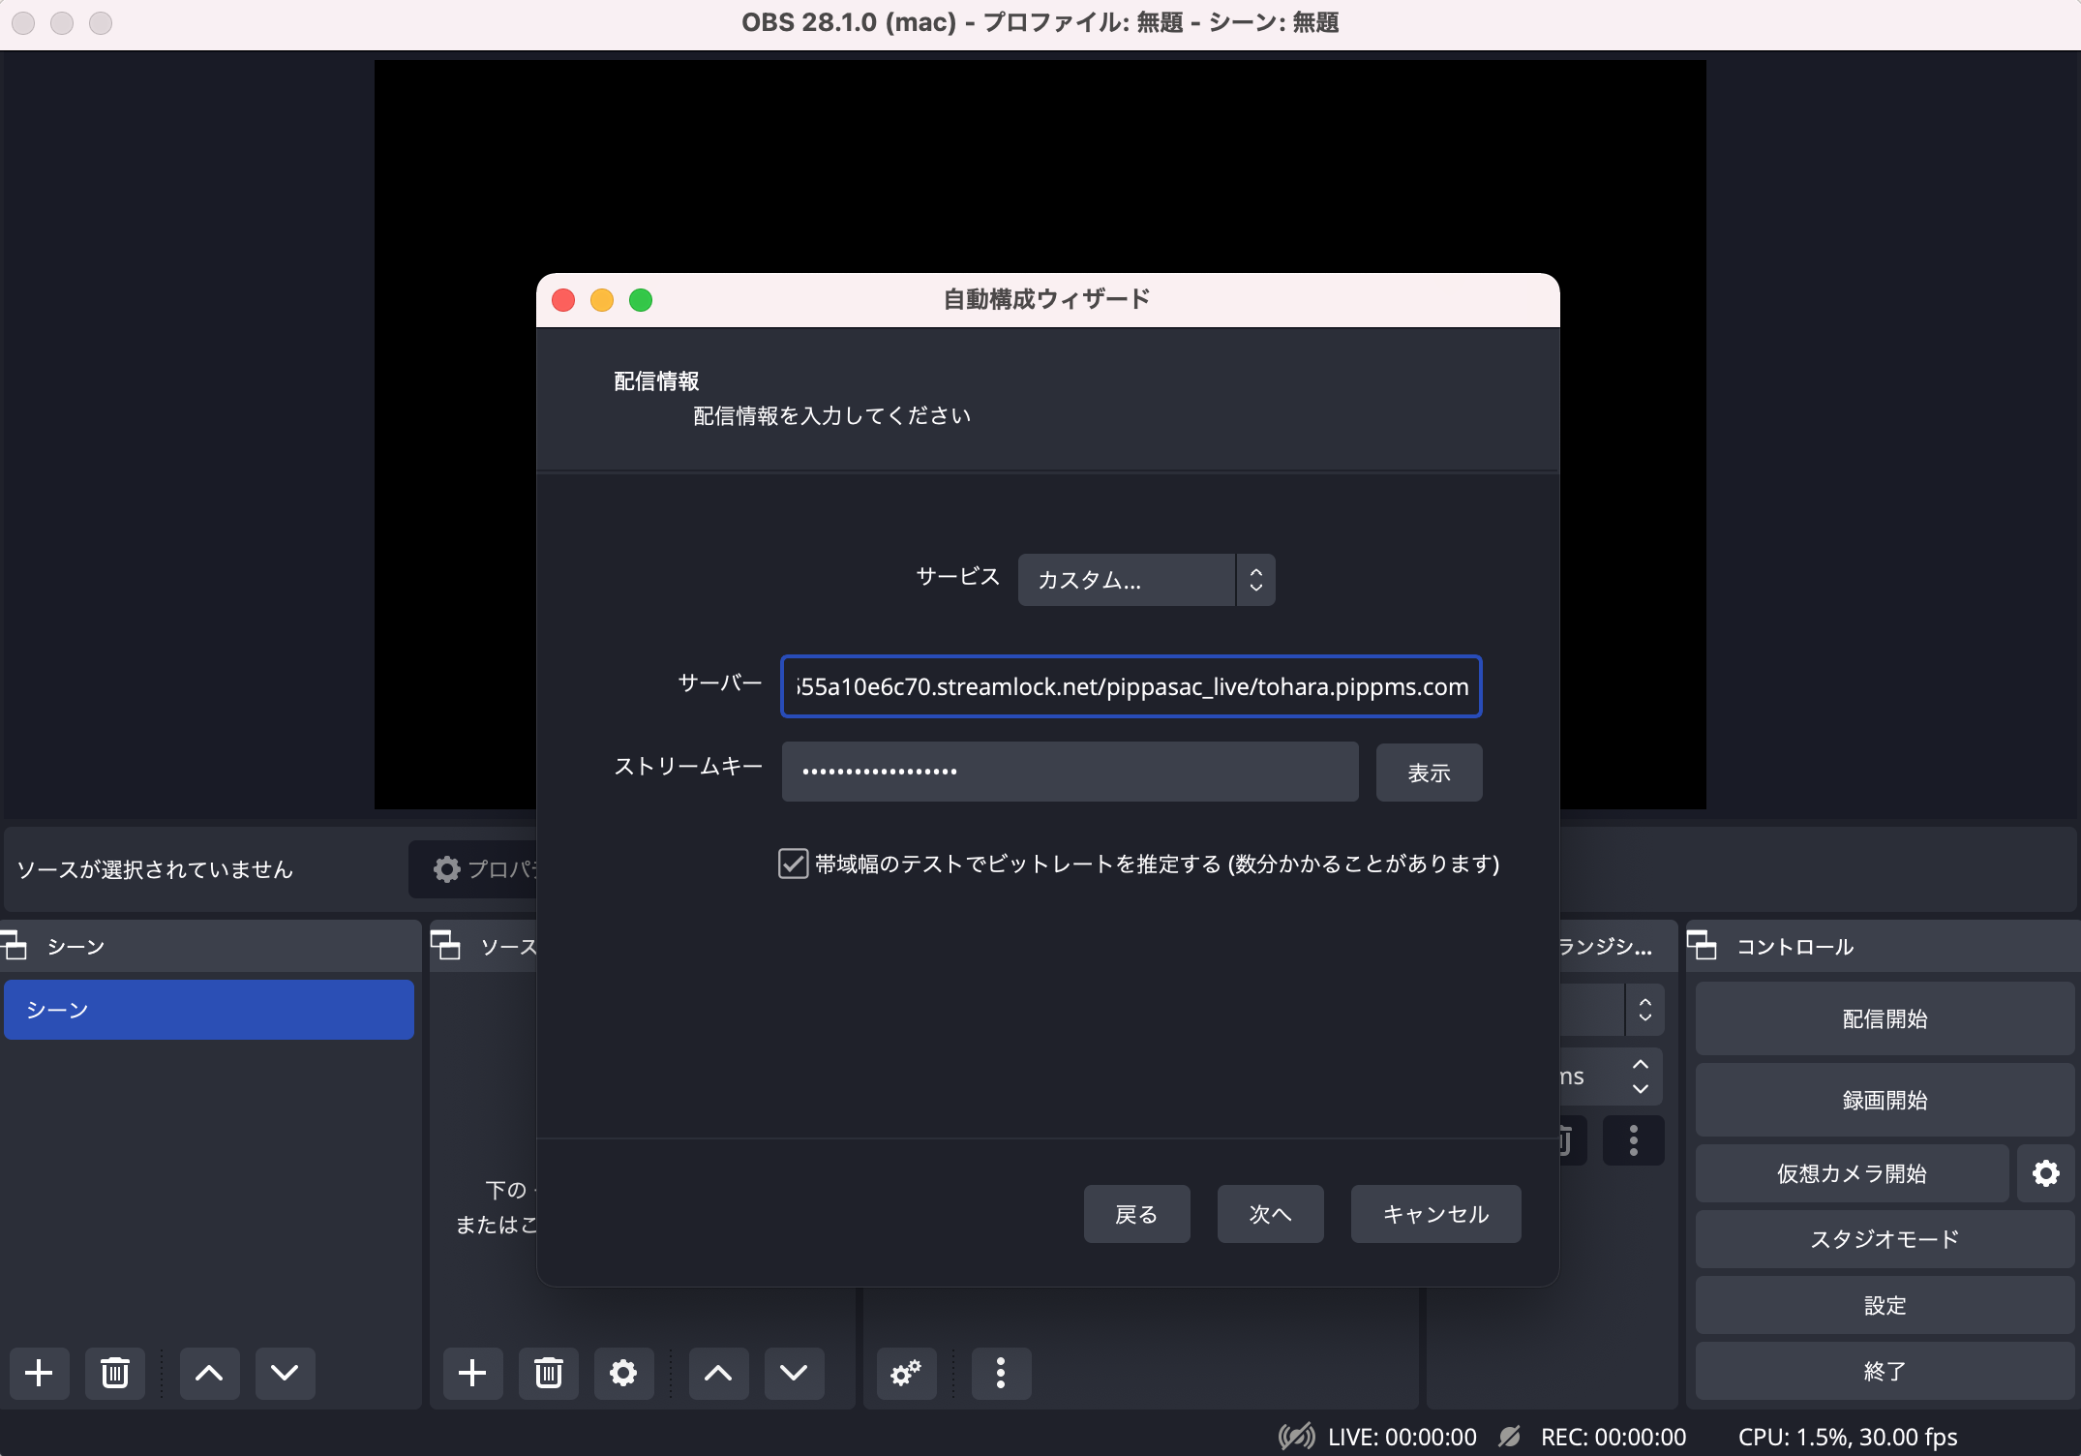Move scene up with arrow icon
The height and width of the screenshot is (1456, 2081).
pyautogui.click(x=209, y=1373)
